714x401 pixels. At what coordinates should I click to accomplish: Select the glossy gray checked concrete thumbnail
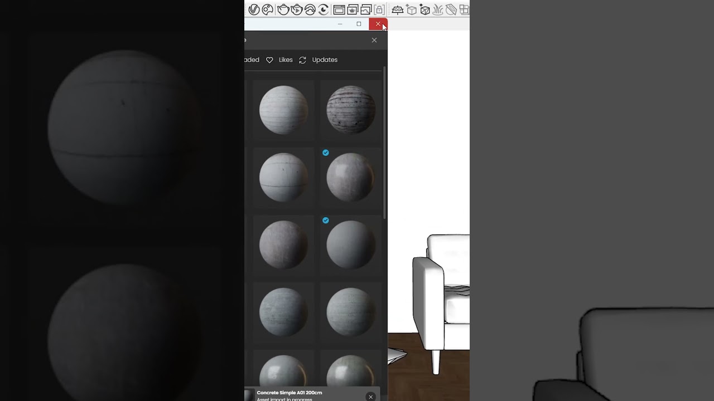coord(351,177)
